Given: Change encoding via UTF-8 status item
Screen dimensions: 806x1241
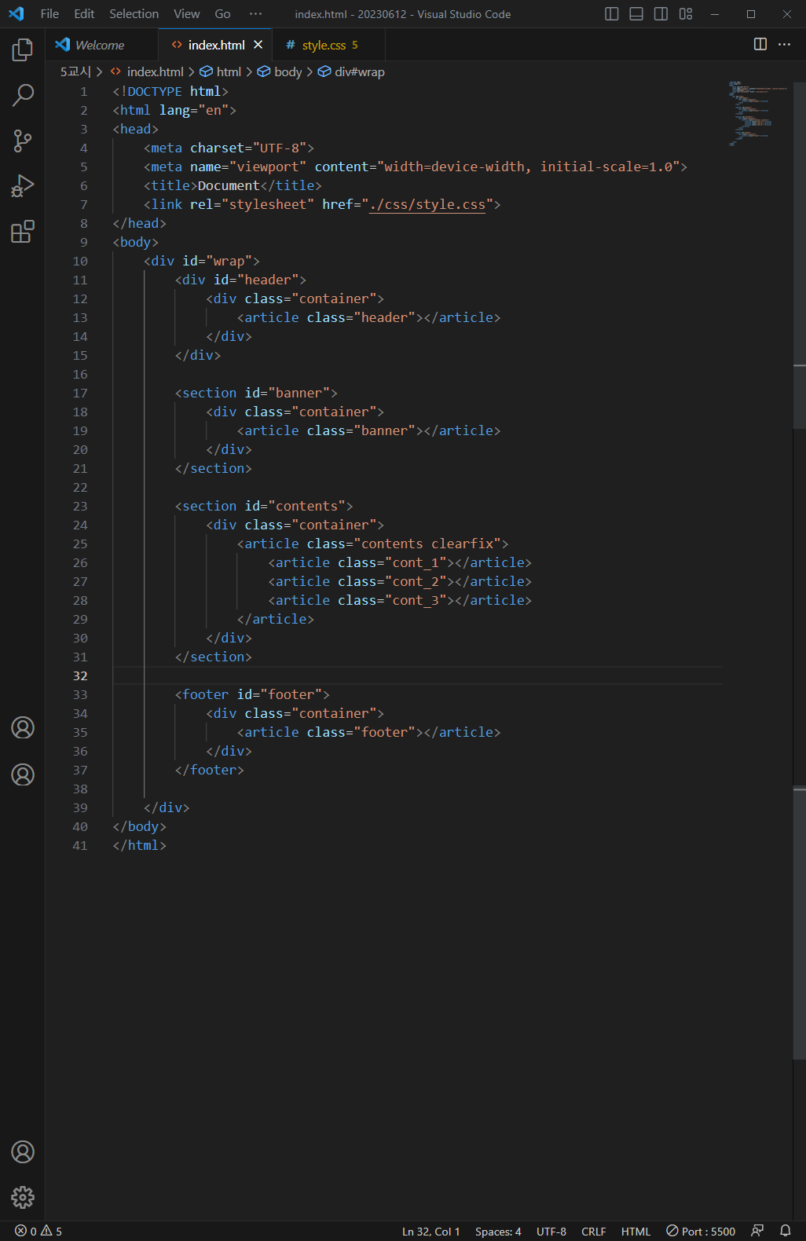Looking at the screenshot, I should (x=551, y=1231).
